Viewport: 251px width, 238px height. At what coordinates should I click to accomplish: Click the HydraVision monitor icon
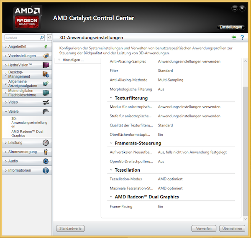[46, 65]
